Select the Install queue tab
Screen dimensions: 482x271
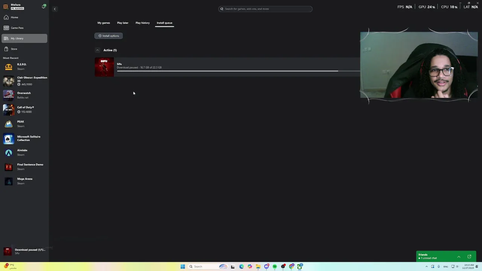point(165,23)
